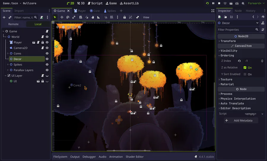Screen dimensions: 267x161
Task: Open the History tab
Action: click(x=250, y=11)
